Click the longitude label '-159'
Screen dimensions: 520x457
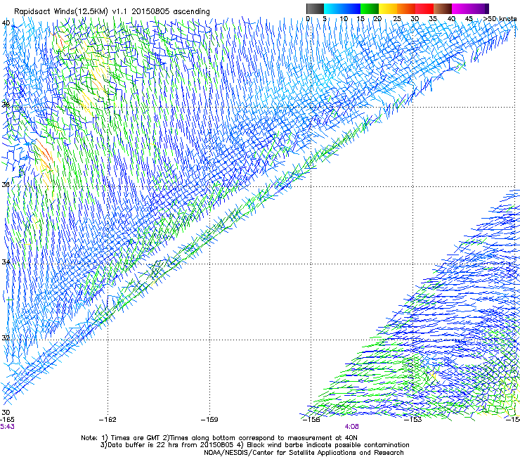tap(209, 420)
